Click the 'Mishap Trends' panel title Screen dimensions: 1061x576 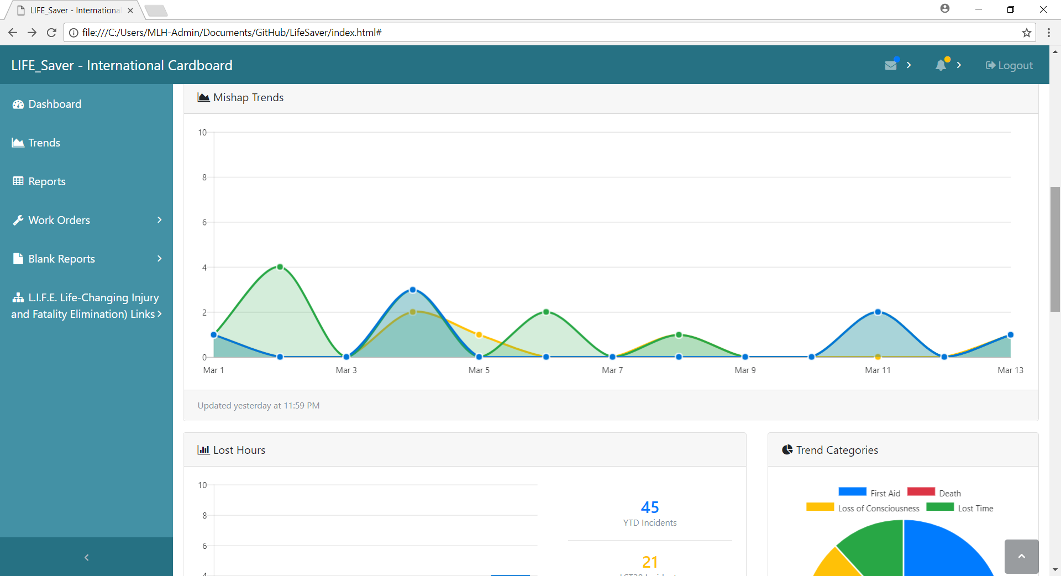(x=248, y=98)
